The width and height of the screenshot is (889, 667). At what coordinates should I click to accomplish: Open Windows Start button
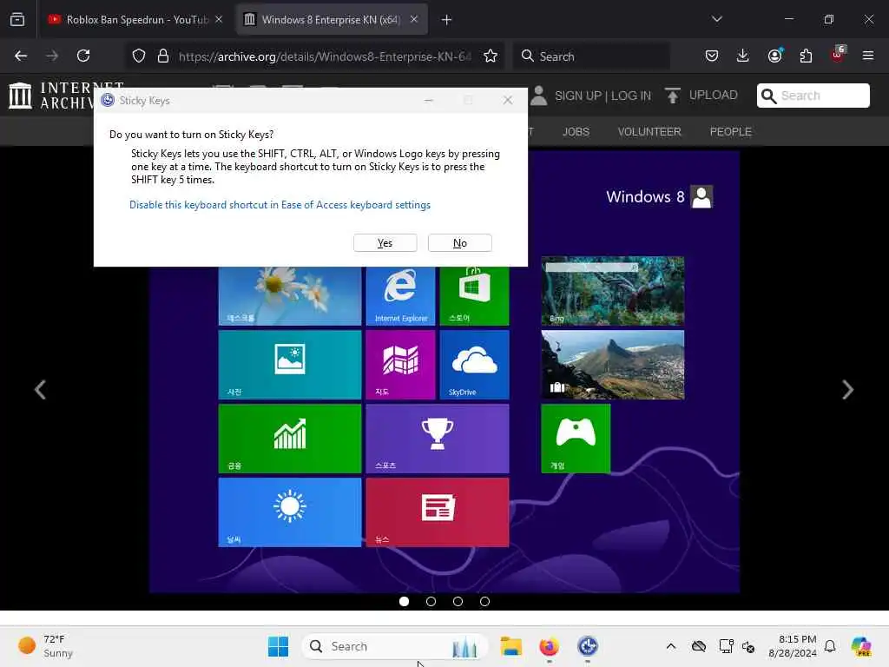278,646
